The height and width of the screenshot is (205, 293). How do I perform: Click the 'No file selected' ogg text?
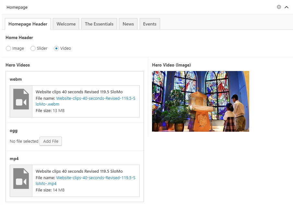[x=24, y=141]
